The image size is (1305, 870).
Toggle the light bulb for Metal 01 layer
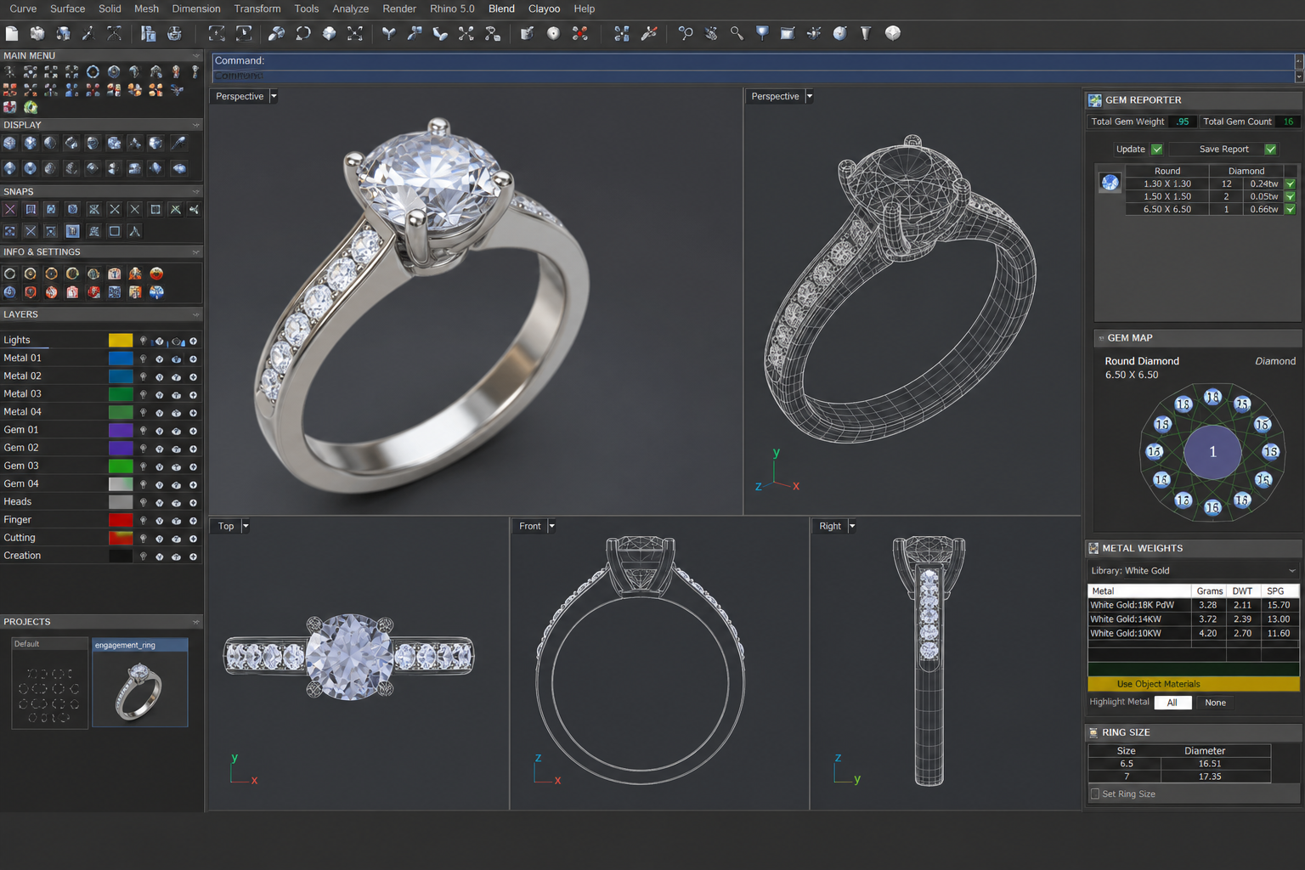coord(143,359)
